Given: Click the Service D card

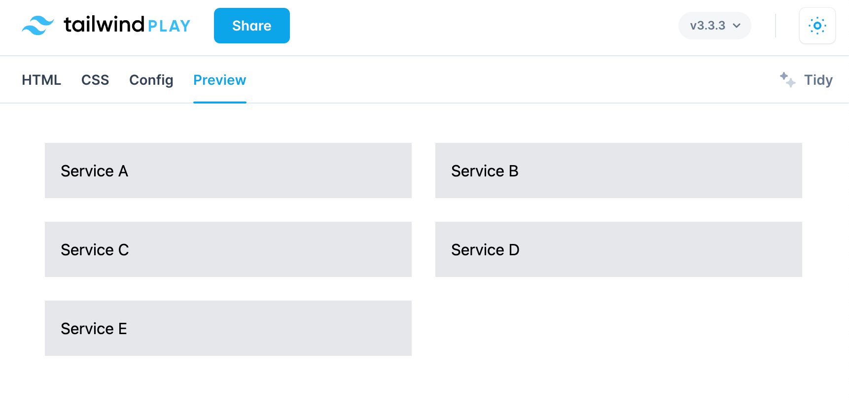Looking at the screenshot, I should tap(618, 249).
